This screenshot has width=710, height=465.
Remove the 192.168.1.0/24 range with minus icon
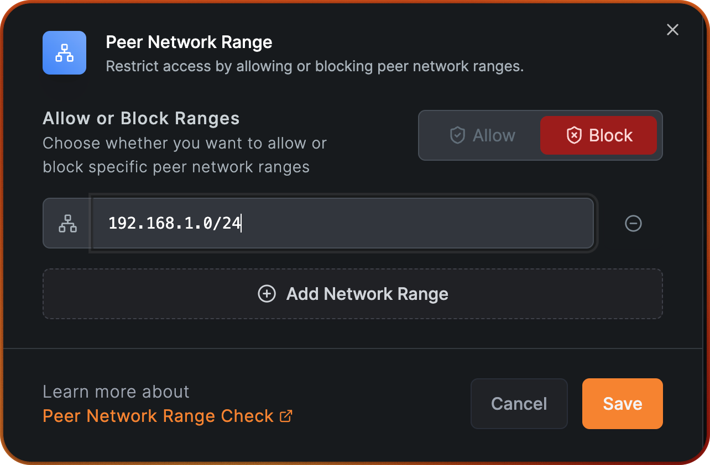[633, 223]
